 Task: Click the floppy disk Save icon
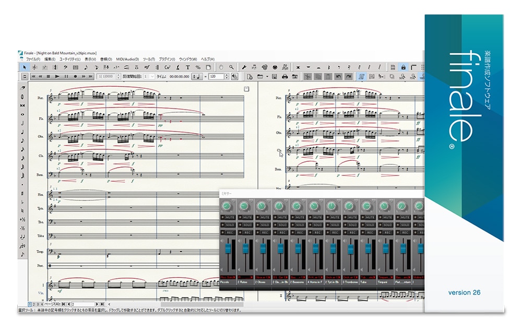[x=275, y=77]
